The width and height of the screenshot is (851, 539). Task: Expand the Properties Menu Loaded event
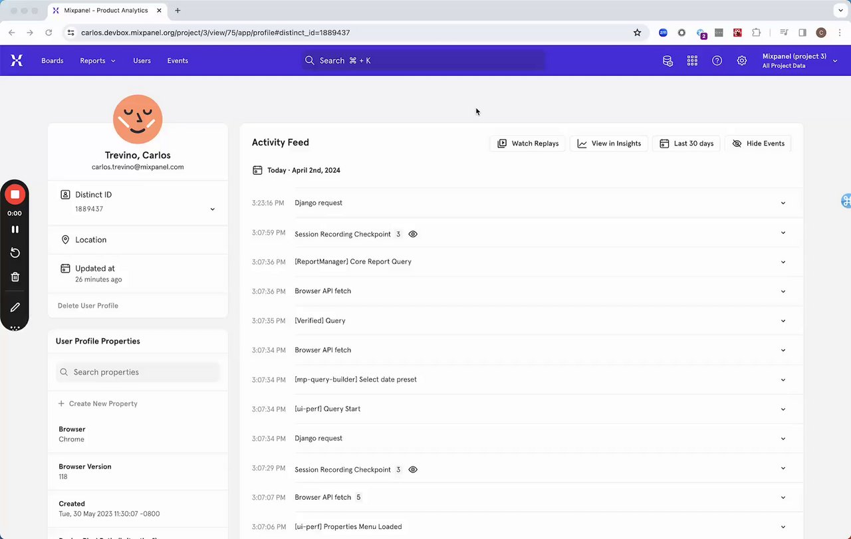click(x=783, y=526)
